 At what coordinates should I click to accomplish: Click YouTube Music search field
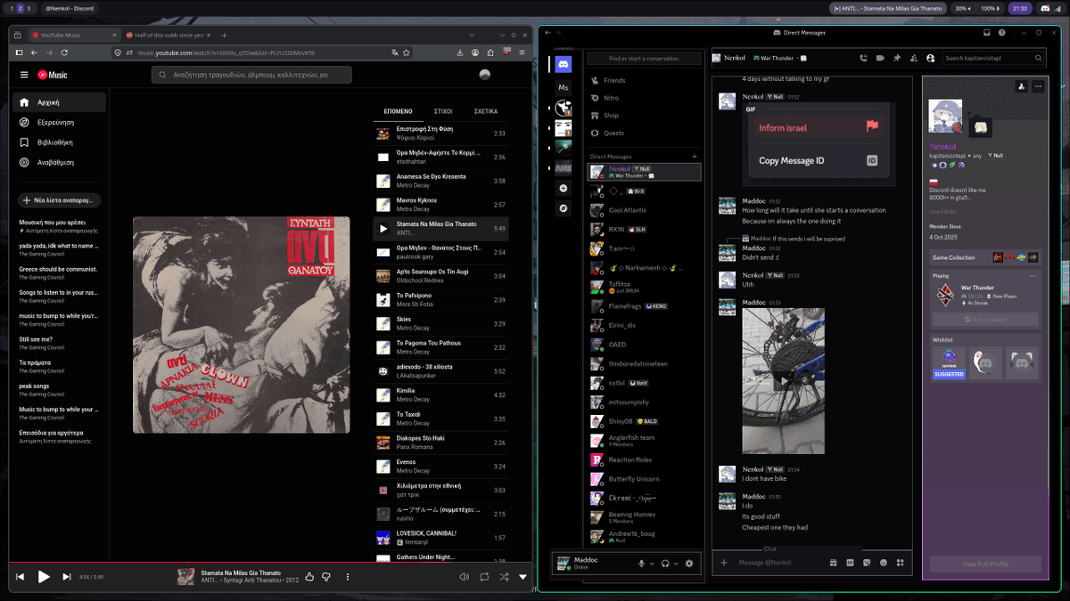(251, 75)
